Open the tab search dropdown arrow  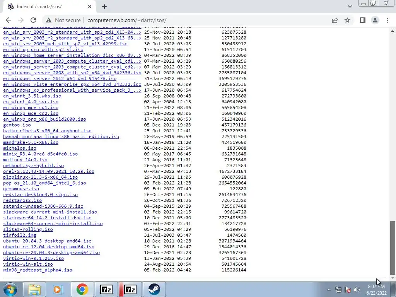pos(350,7)
